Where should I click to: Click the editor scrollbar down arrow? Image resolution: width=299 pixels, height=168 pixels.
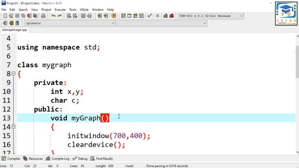pyautogui.click(x=297, y=152)
